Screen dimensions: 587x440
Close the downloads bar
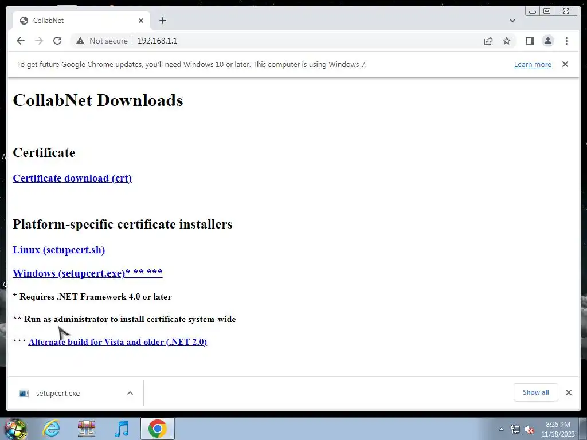pos(569,392)
